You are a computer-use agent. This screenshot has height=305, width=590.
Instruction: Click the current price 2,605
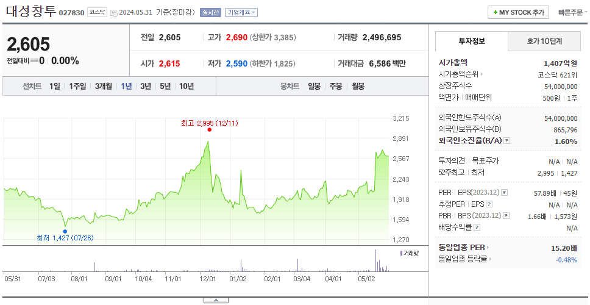click(28, 45)
